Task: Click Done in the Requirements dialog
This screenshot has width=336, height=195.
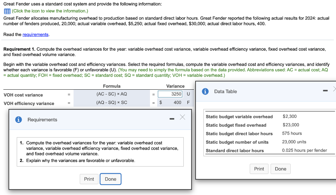Action: 111,179
